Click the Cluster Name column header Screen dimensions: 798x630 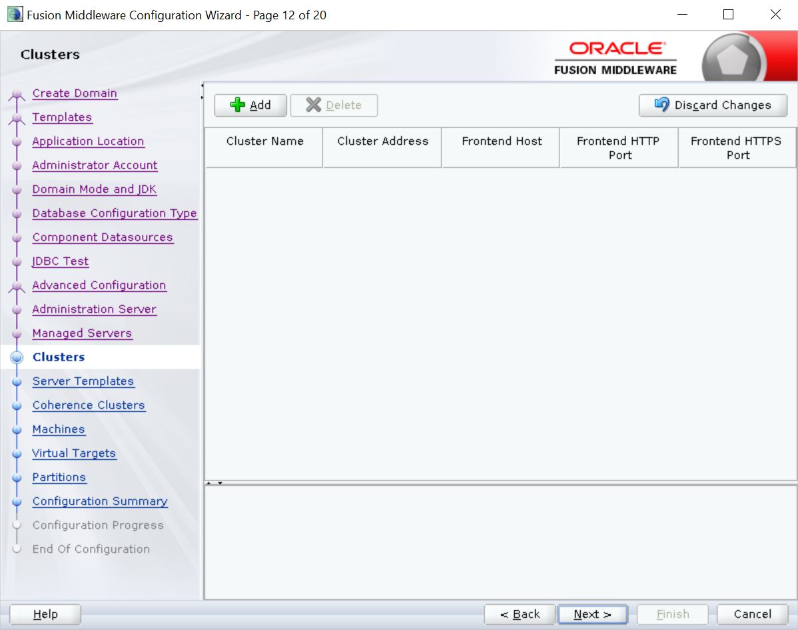264,148
